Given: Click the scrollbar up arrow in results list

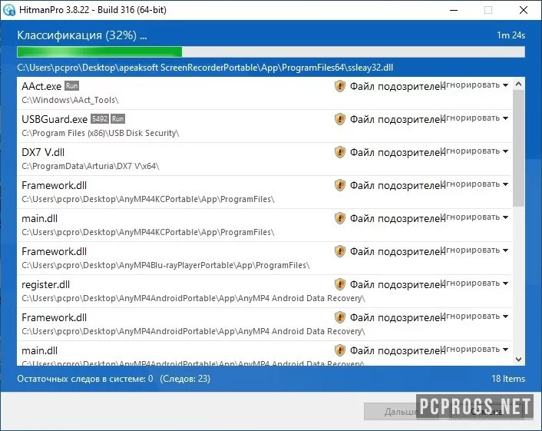Looking at the screenshot, I should point(518,84).
